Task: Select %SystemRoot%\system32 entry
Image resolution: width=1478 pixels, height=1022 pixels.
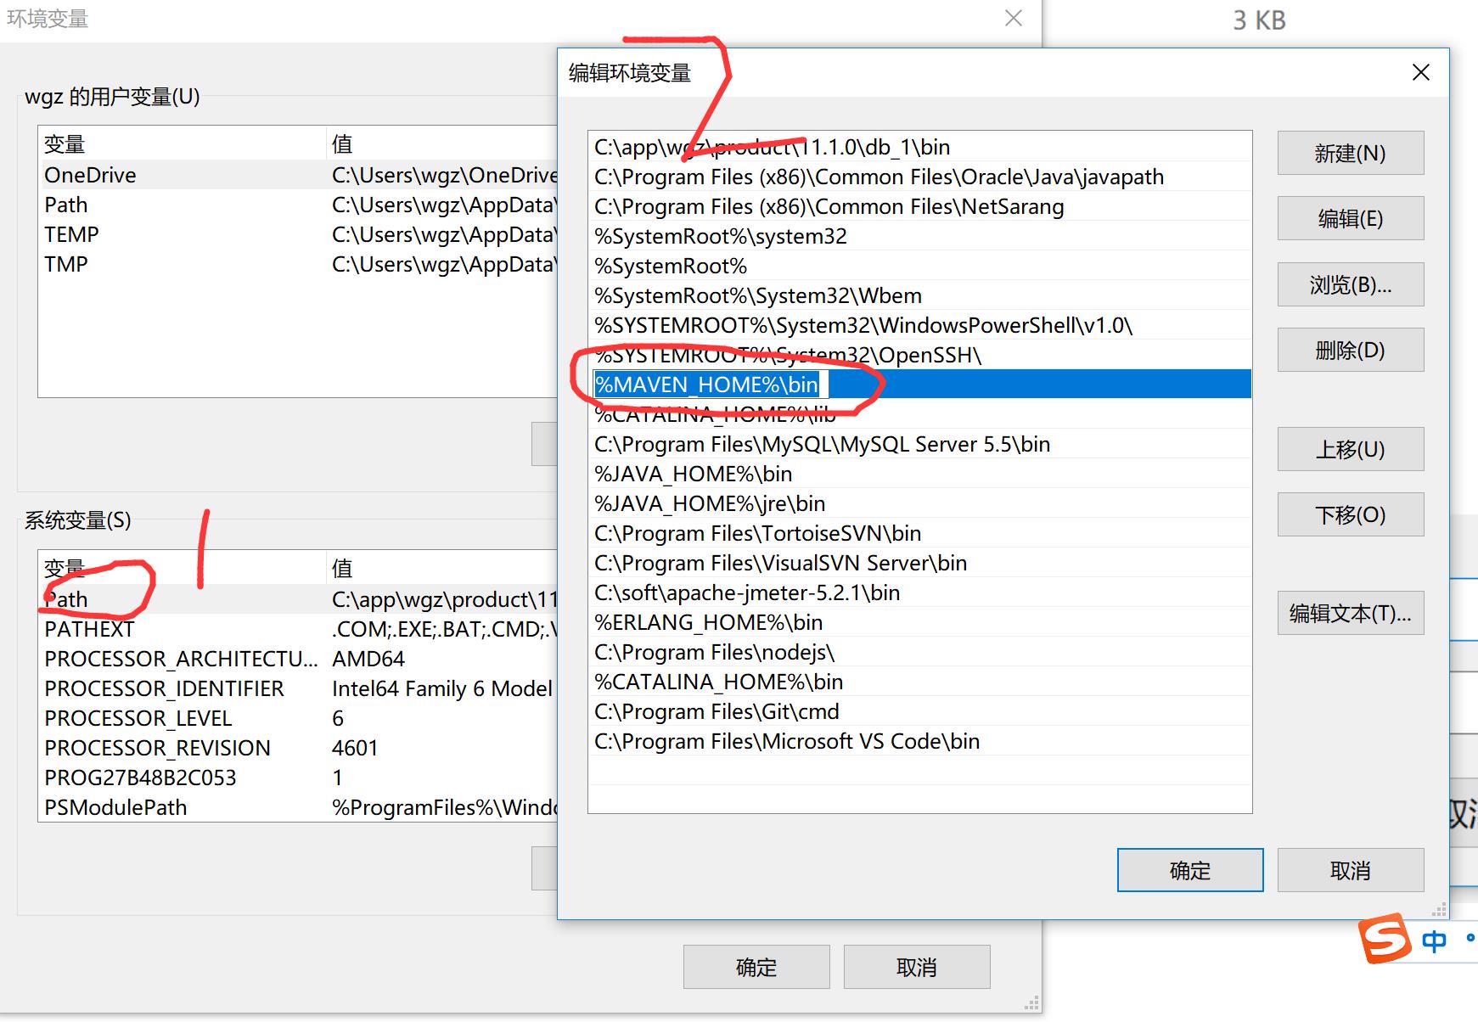Action: [919, 236]
